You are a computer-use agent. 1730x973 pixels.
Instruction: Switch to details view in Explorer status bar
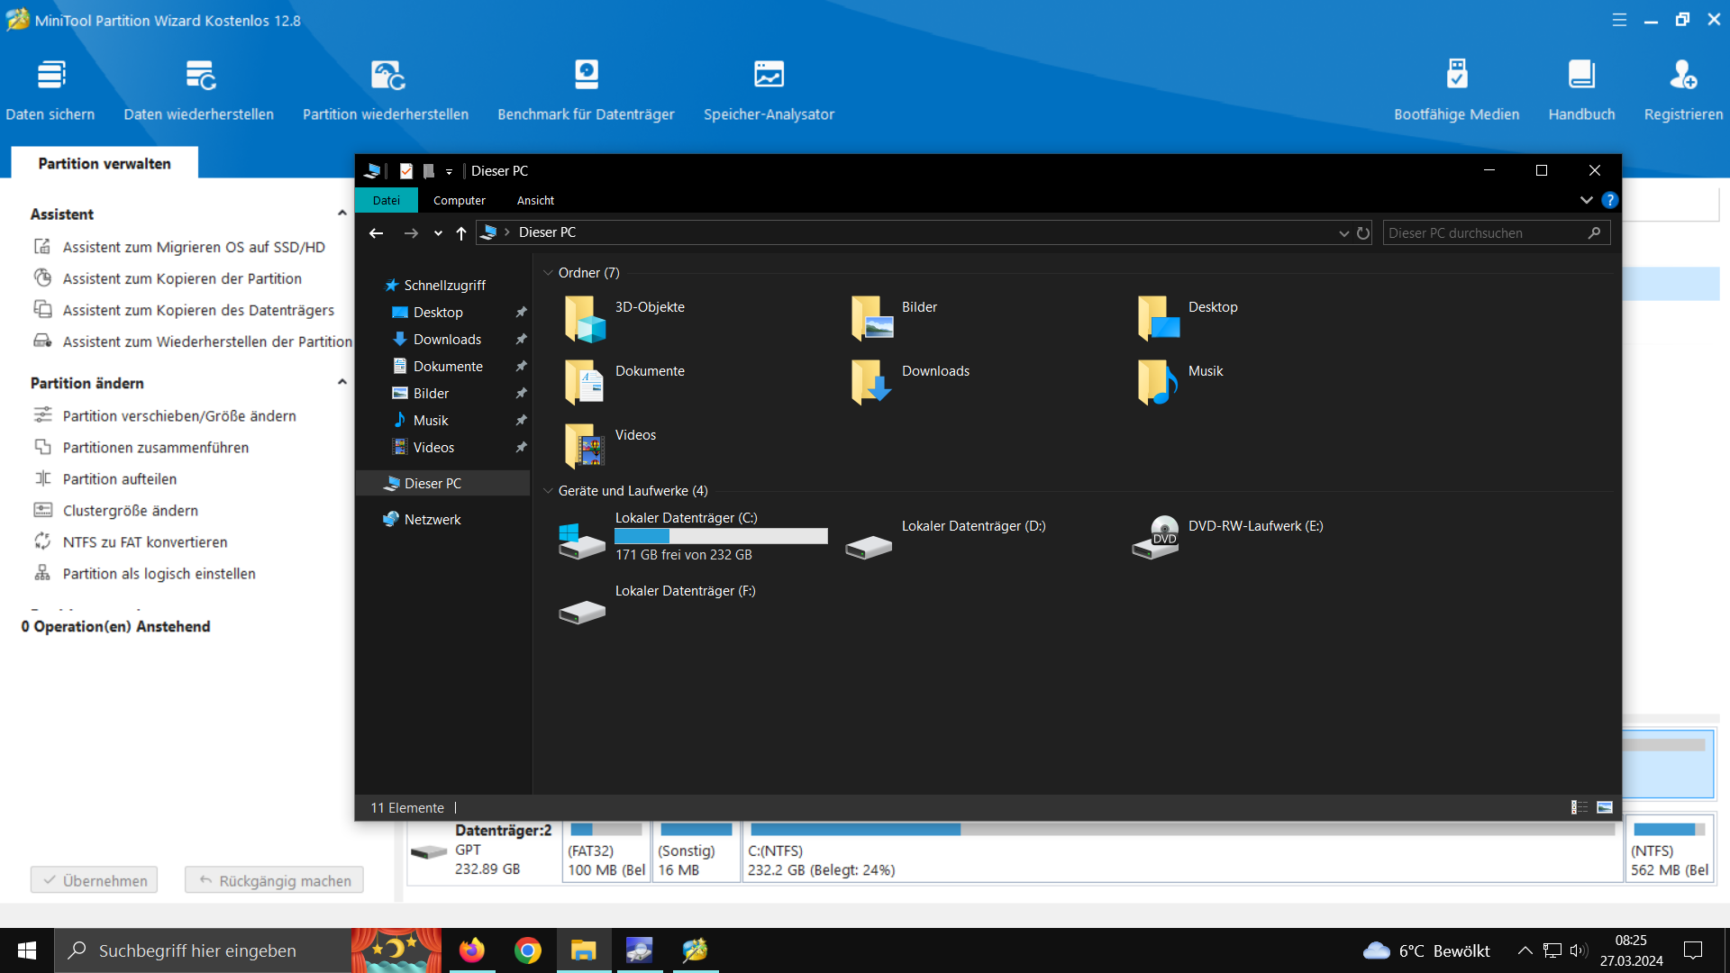(1580, 807)
